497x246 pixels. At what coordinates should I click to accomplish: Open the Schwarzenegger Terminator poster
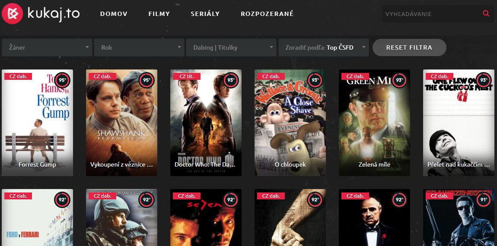coord(459,218)
